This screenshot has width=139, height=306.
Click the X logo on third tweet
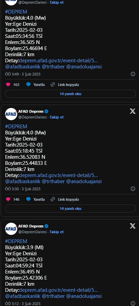(133, 226)
